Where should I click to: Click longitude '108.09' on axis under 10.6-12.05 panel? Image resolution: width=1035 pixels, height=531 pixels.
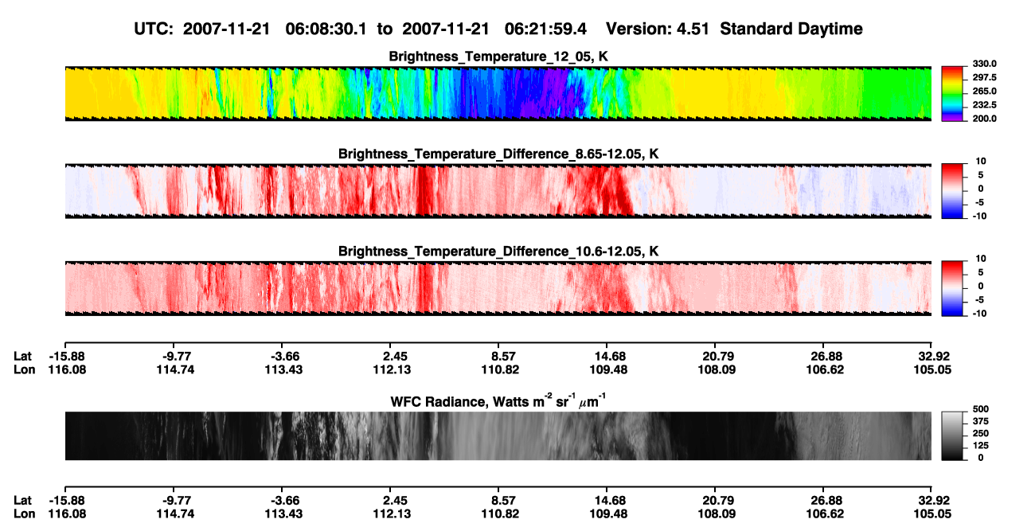pos(717,369)
